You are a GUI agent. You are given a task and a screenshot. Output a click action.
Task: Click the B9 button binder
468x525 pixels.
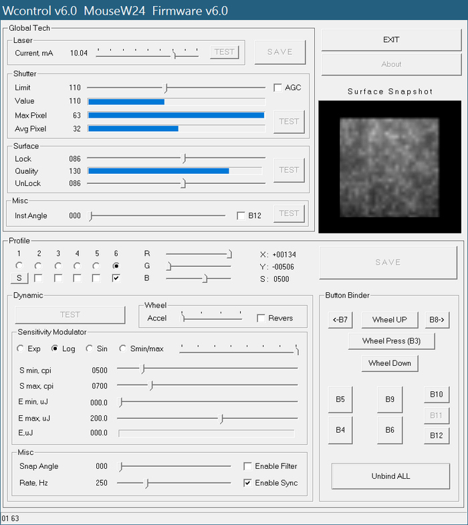tap(390, 399)
